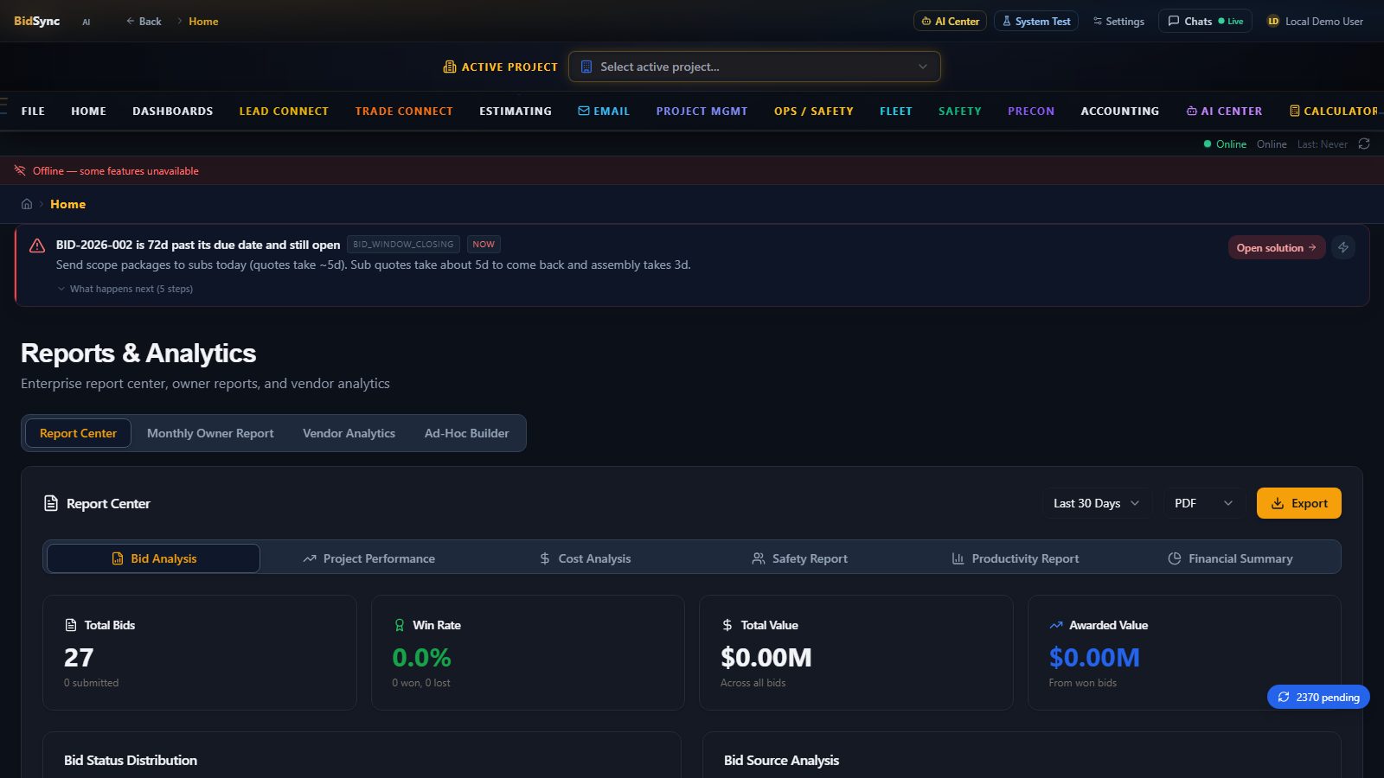Screen dimensions: 1384x778
Task: Click the Bid Source Analysis heading
Action: (x=781, y=760)
